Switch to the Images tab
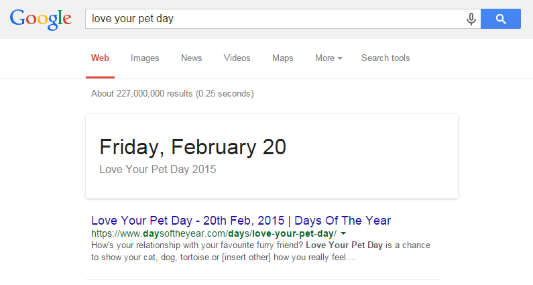533x285 pixels. point(145,58)
